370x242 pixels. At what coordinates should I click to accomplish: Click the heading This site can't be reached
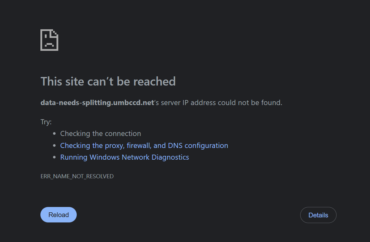[108, 81]
